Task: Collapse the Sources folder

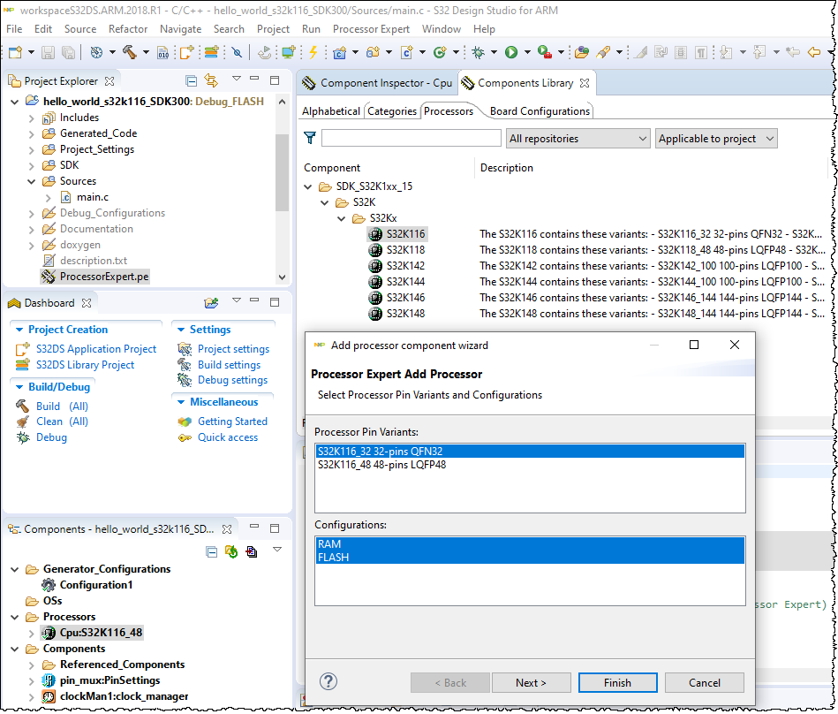Action: tap(32, 181)
